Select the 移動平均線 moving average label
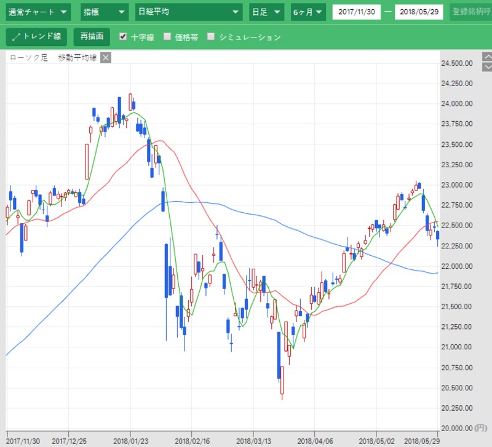Screen dimensions: 492x447 [x=77, y=58]
